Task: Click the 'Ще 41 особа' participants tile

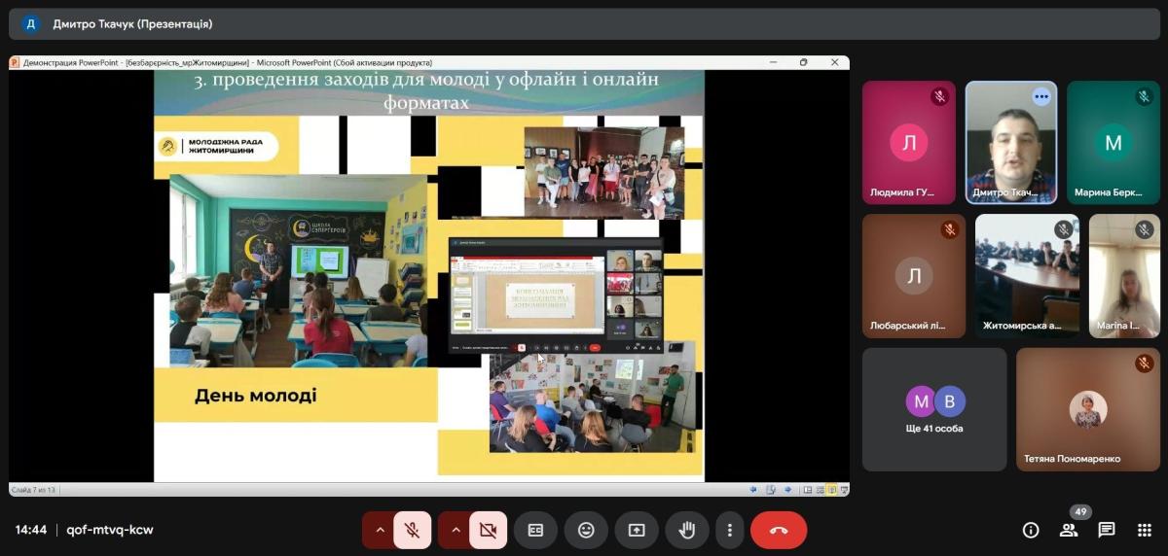Action: coord(934,409)
